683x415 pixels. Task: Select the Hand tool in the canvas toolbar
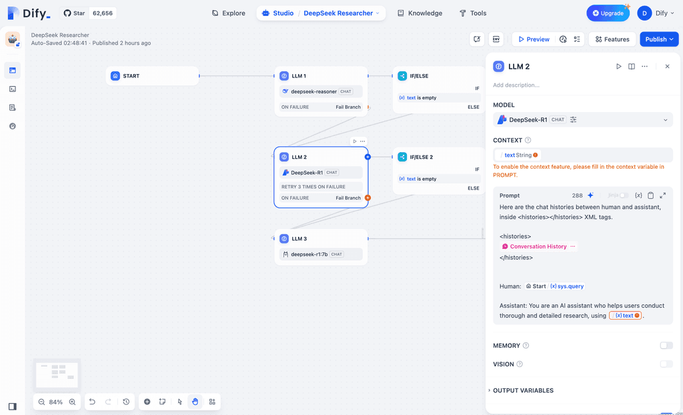pos(195,402)
